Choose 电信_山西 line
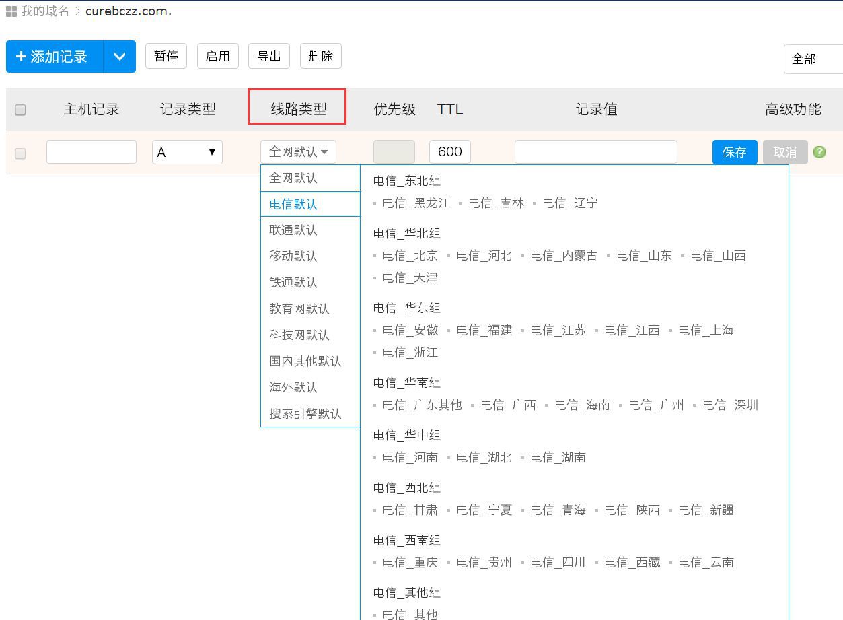Viewport: 843px width, 620px height. click(719, 256)
